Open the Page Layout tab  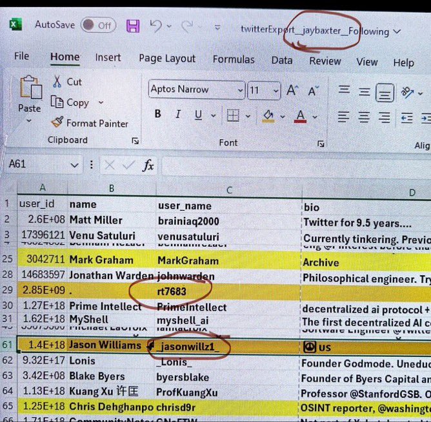[167, 59]
